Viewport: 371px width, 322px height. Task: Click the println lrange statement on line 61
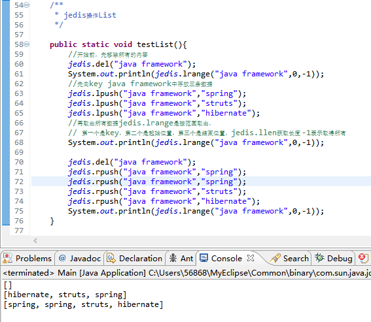[x=196, y=74]
